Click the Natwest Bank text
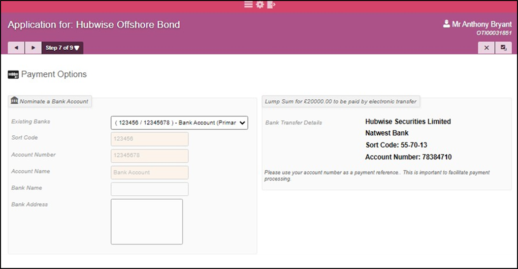 (387, 133)
